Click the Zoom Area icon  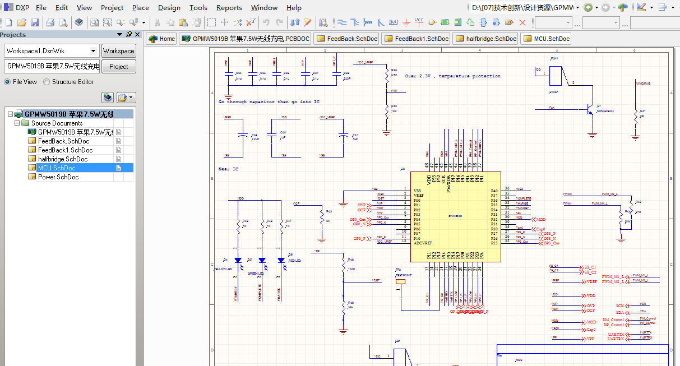pyautogui.click(x=107, y=22)
